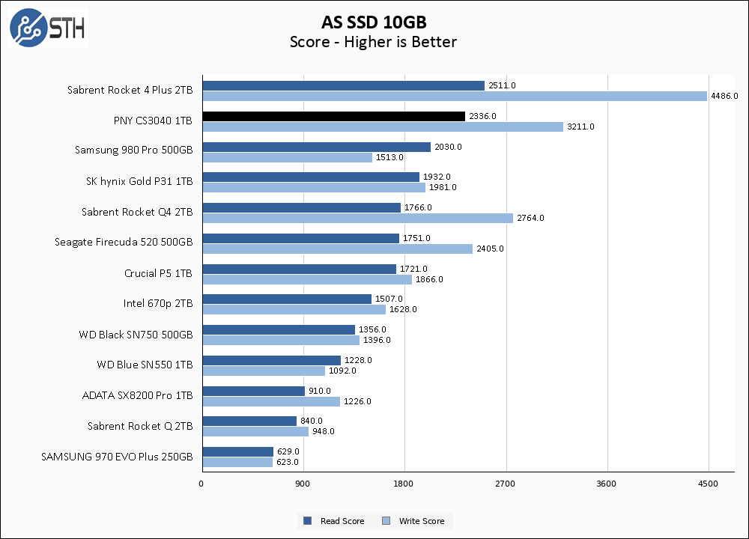Click the value '1981.0'
The width and height of the screenshot is (749, 539).
pos(443,187)
